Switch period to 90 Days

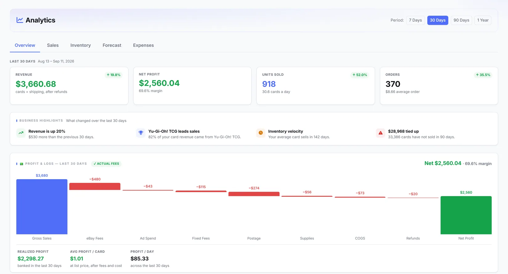[461, 20]
